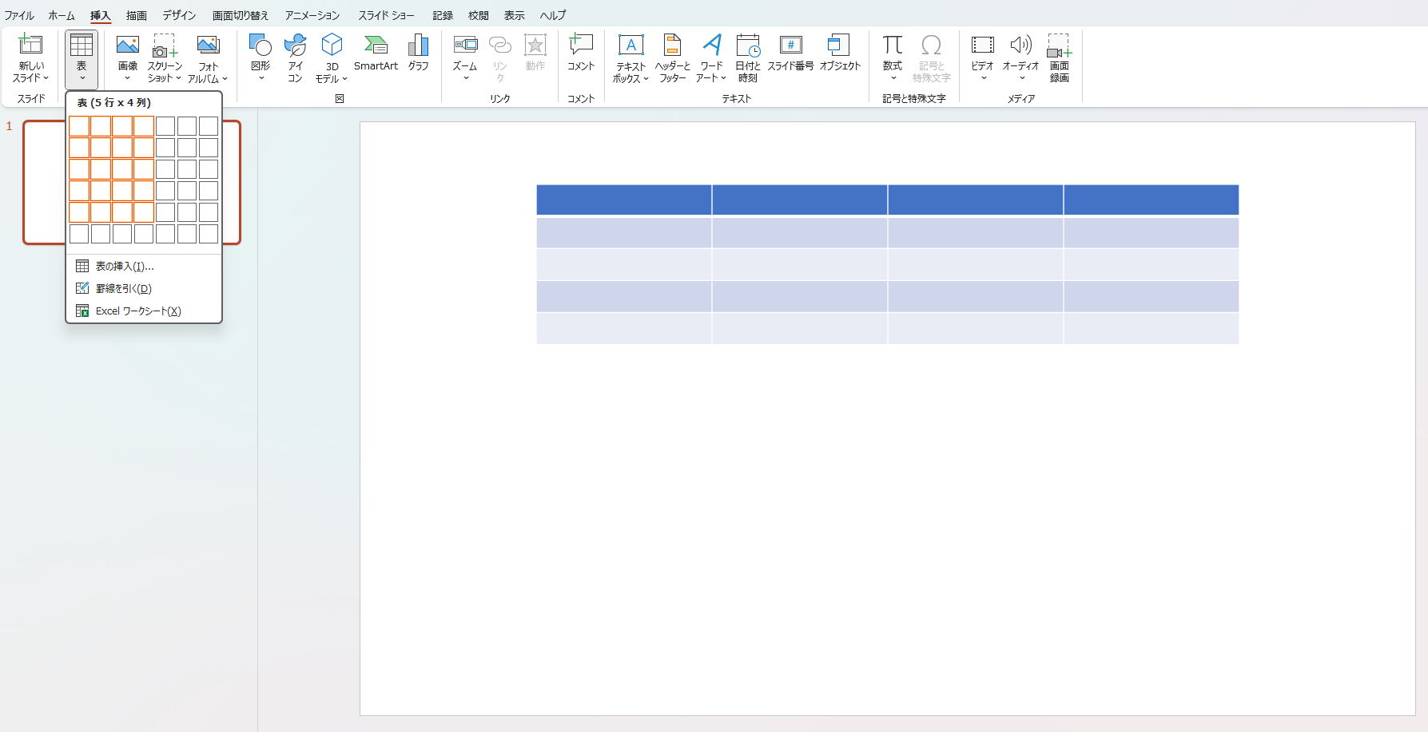Select the bottom-right cell of the table grid
The height and width of the screenshot is (732, 1428).
(209, 234)
